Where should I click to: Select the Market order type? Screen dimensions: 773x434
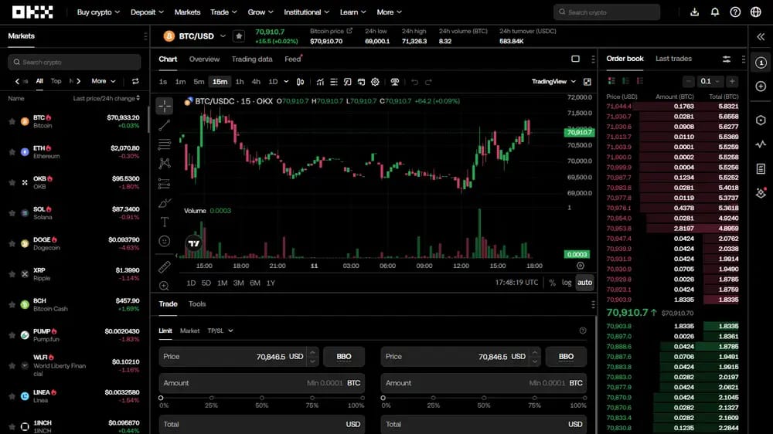189,331
